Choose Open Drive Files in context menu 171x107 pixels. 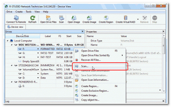pyautogui.click(x=100, y=51)
